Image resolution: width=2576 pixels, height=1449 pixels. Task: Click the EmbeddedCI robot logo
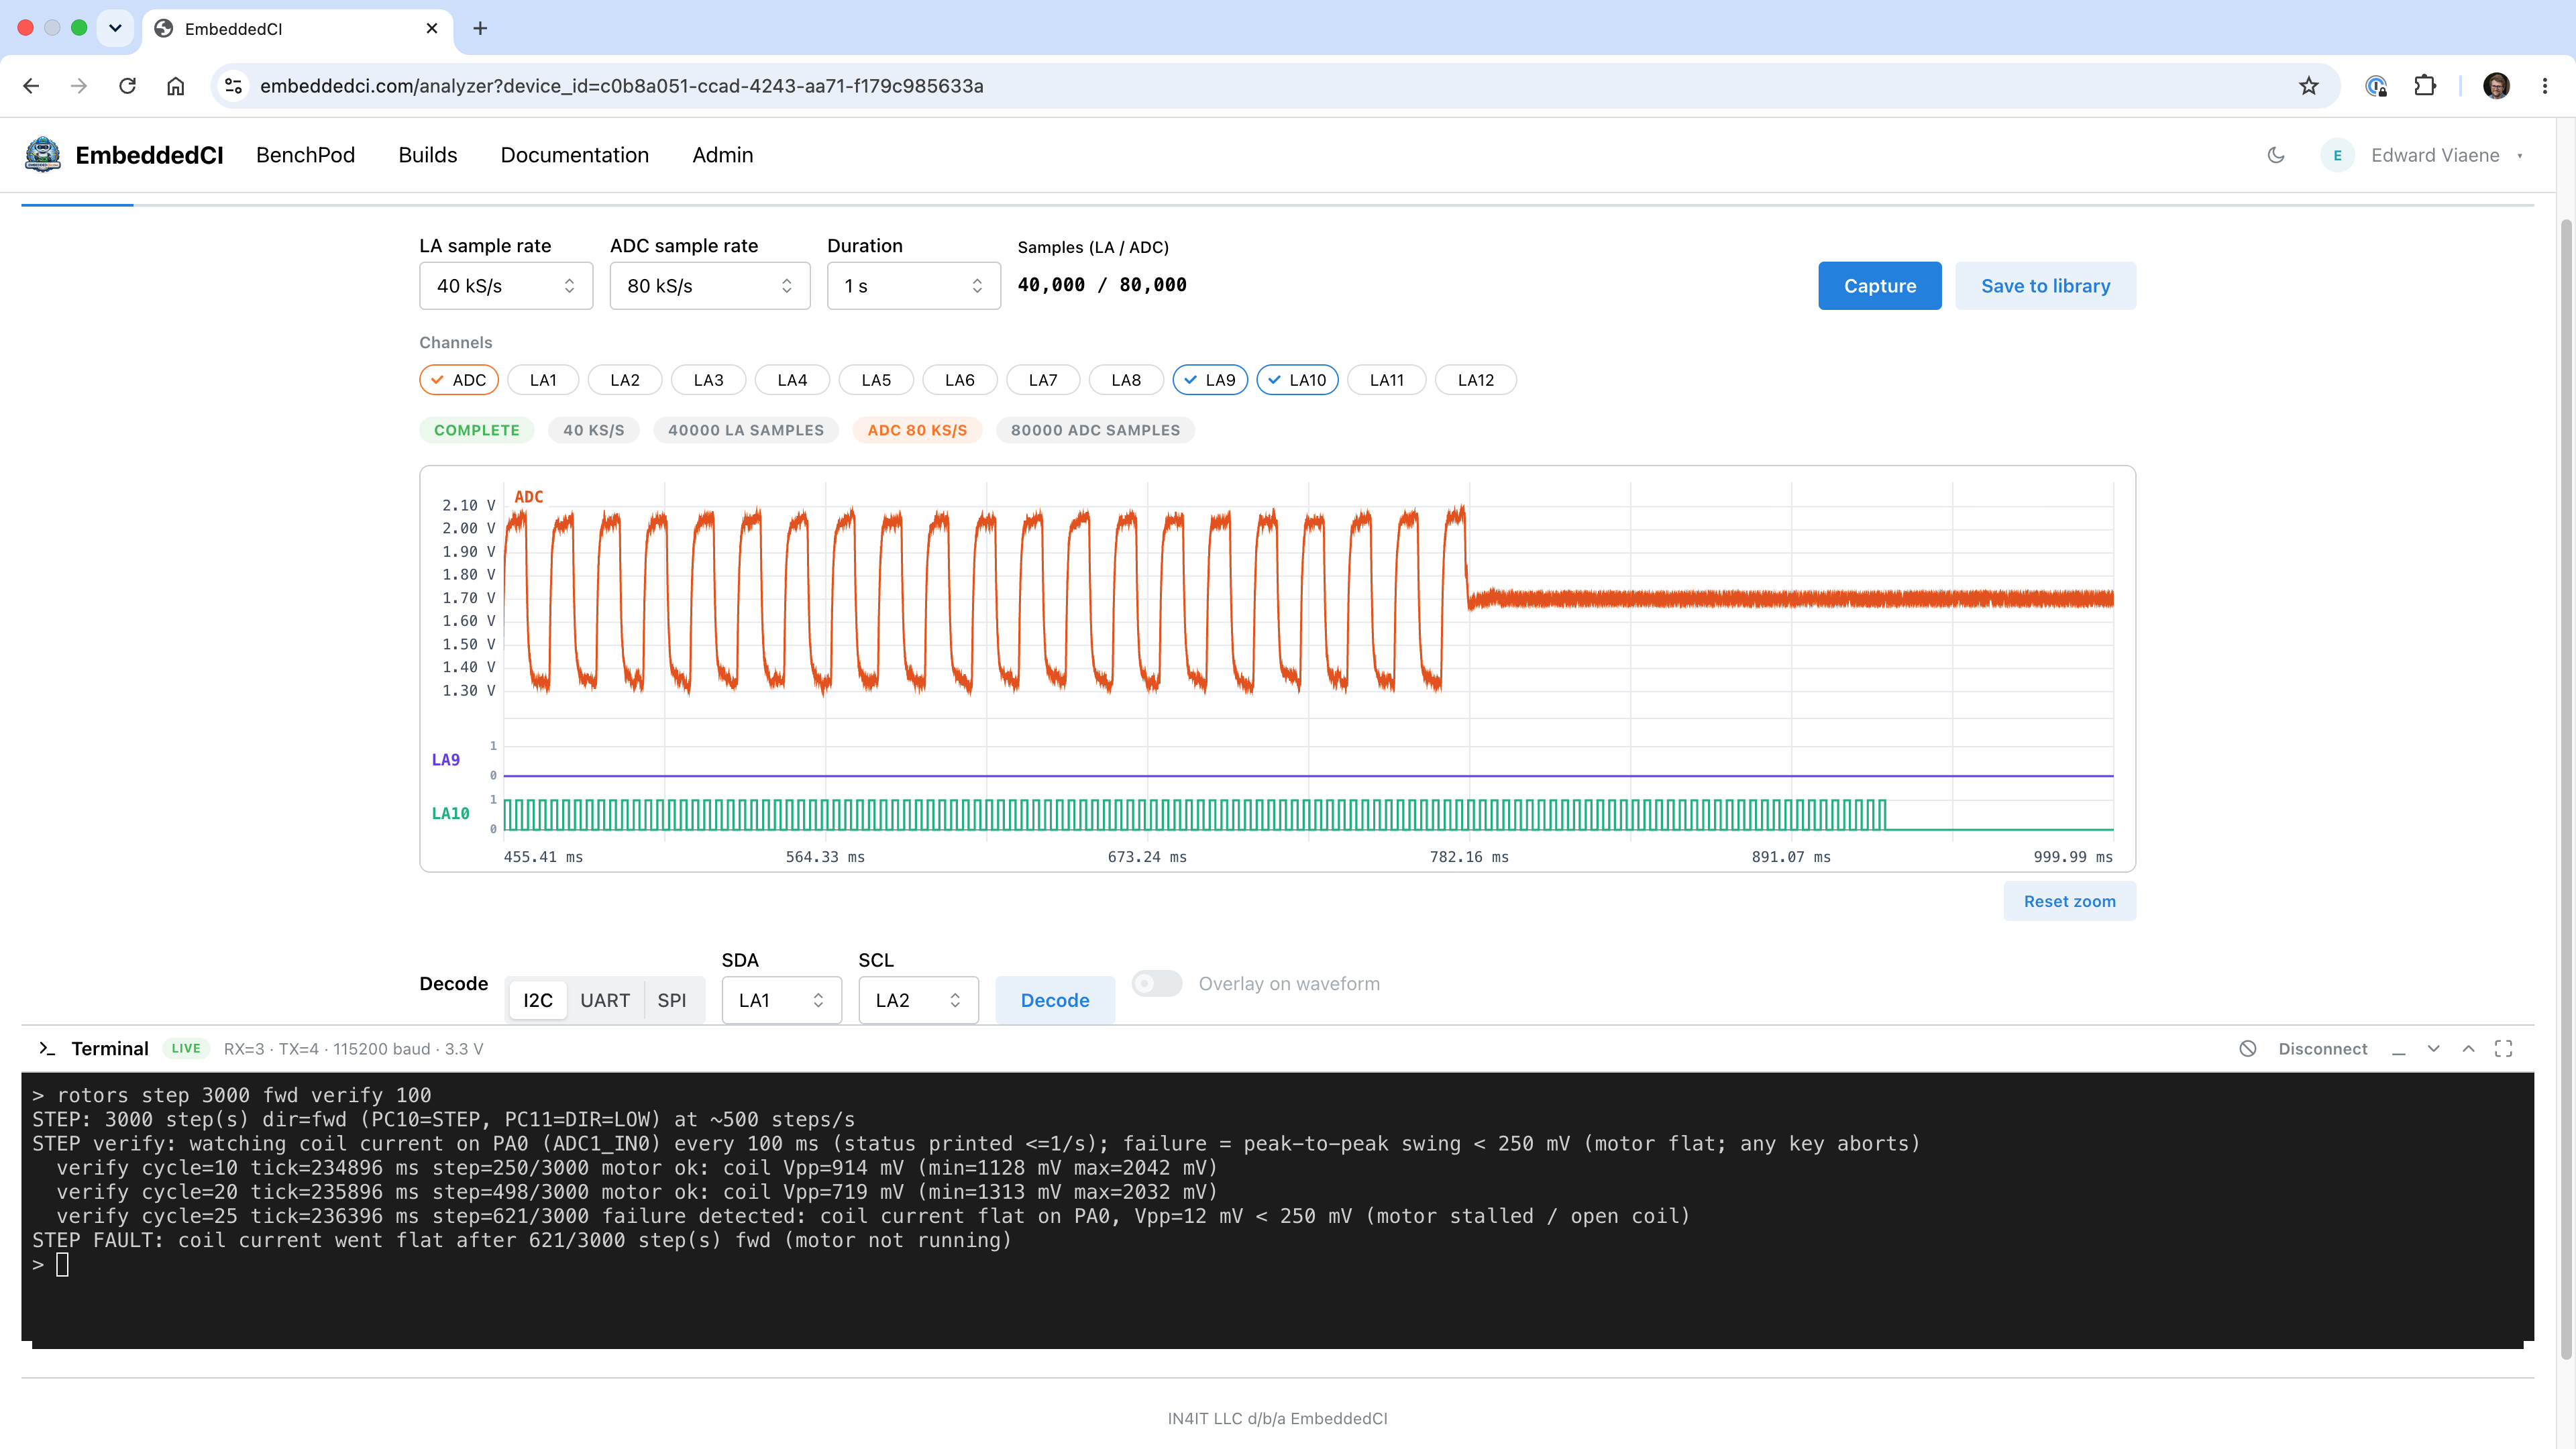tap(43, 155)
